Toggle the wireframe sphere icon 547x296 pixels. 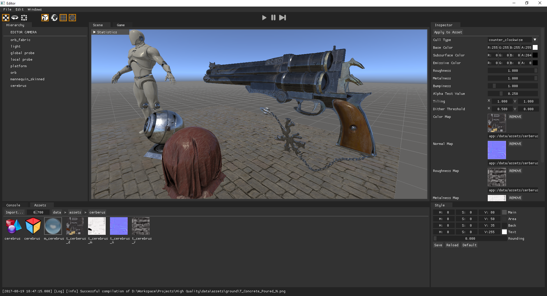click(72, 18)
